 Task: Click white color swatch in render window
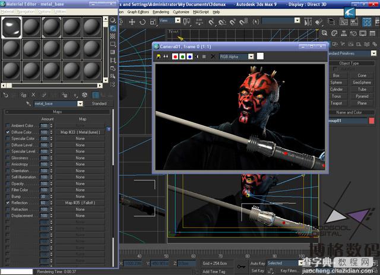[260, 56]
